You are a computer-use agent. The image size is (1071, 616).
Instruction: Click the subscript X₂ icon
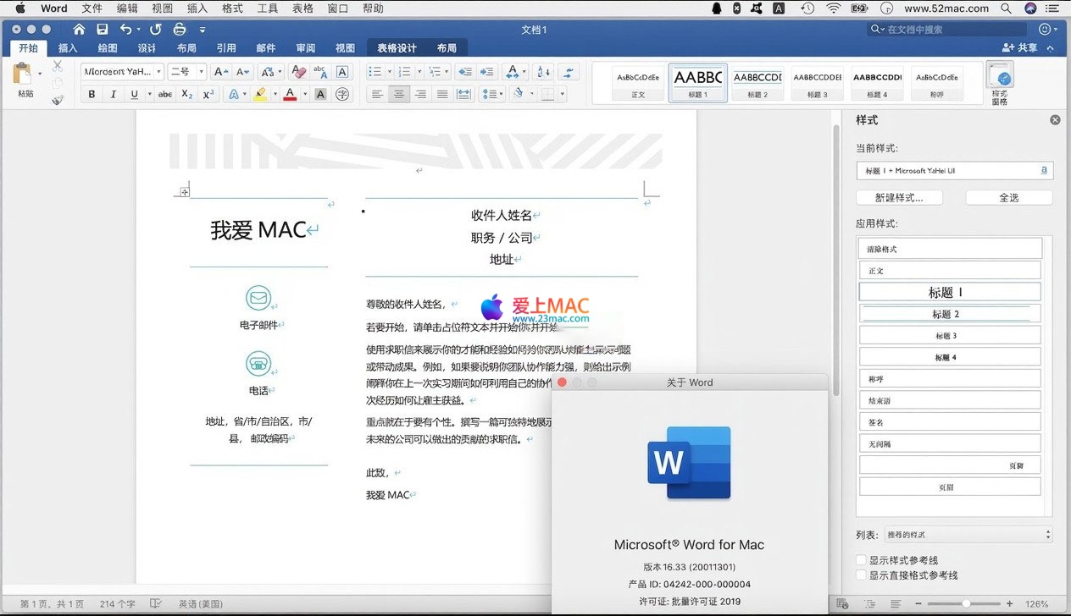coord(187,95)
